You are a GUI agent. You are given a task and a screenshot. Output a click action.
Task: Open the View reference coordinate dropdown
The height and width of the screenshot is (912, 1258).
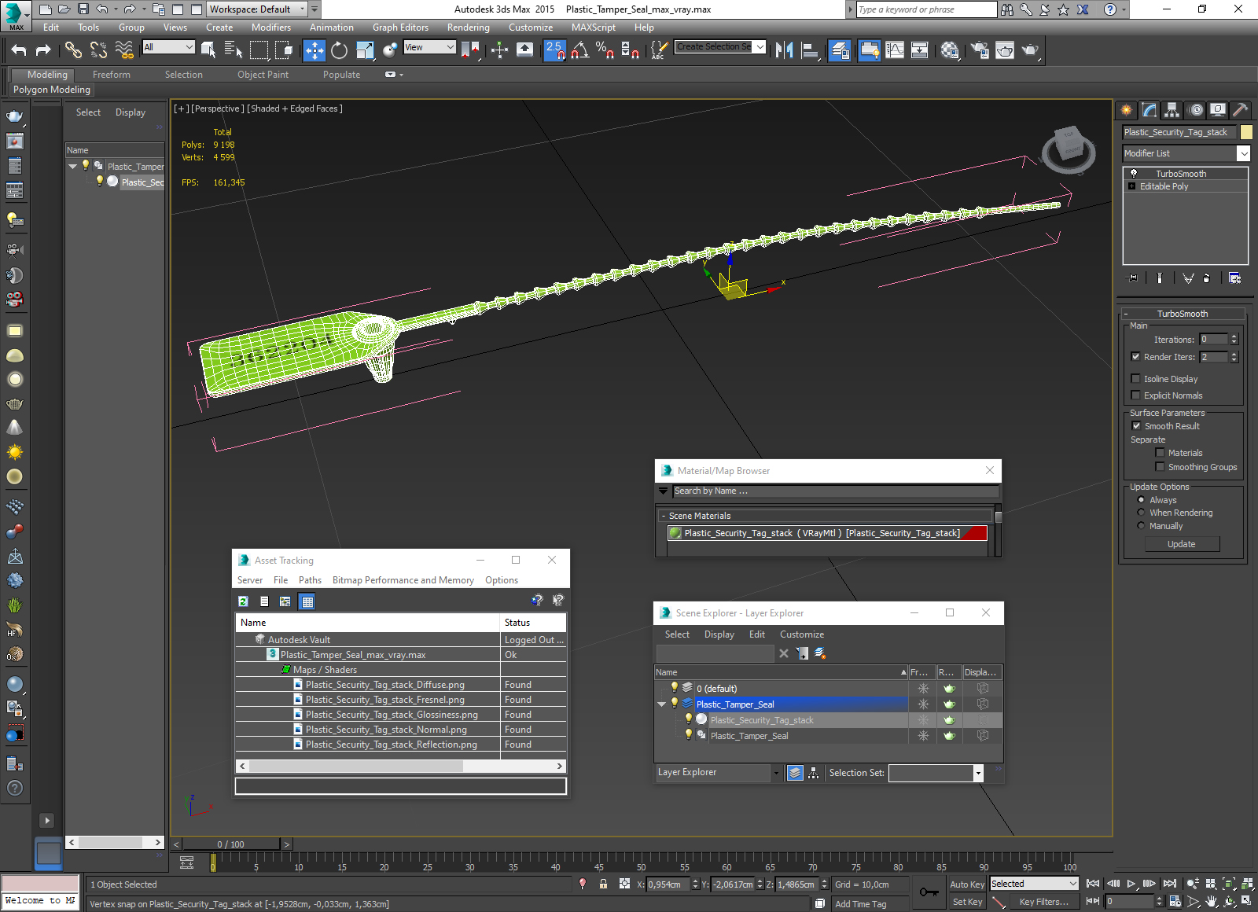click(429, 47)
